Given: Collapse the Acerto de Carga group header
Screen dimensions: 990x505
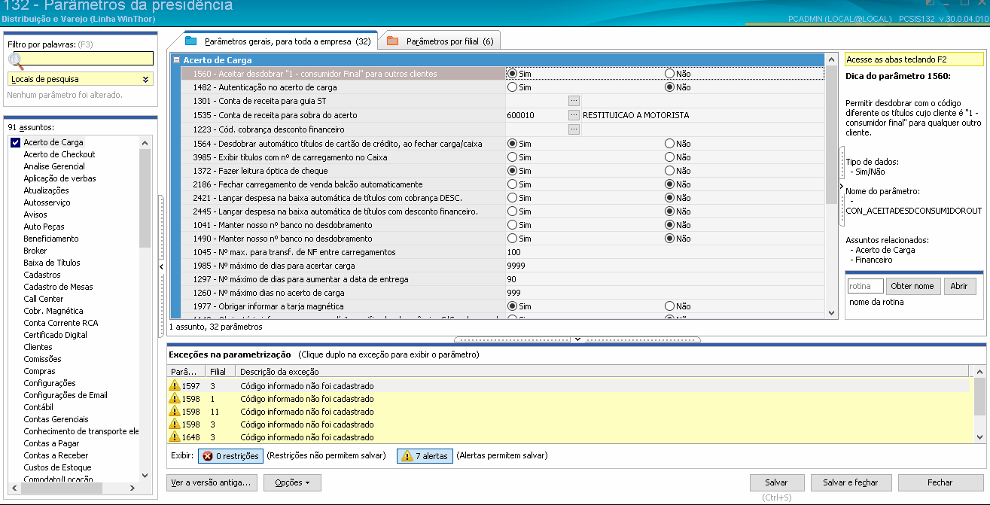Looking at the screenshot, I should [x=177, y=60].
